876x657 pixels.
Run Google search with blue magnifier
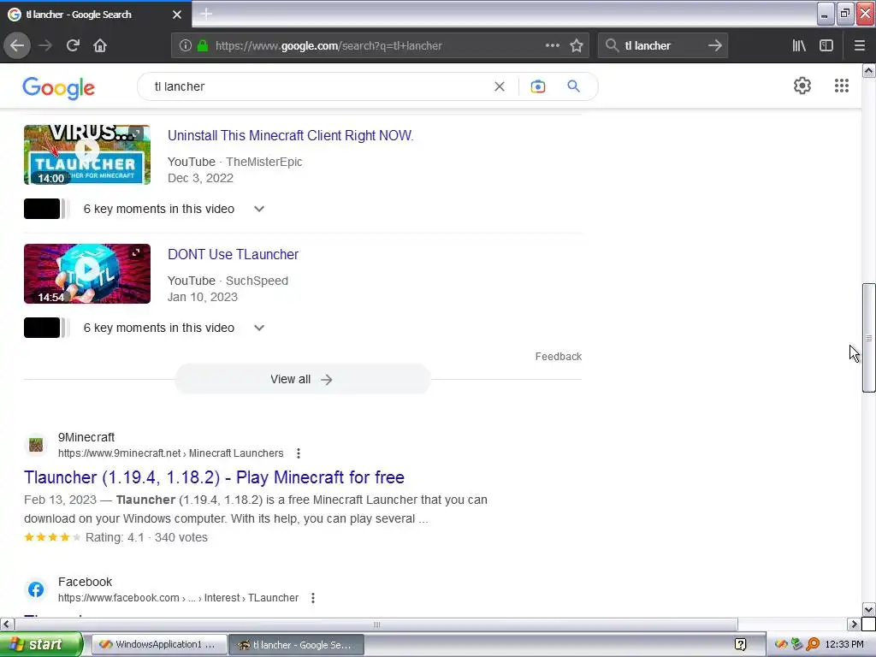(x=574, y=86)
